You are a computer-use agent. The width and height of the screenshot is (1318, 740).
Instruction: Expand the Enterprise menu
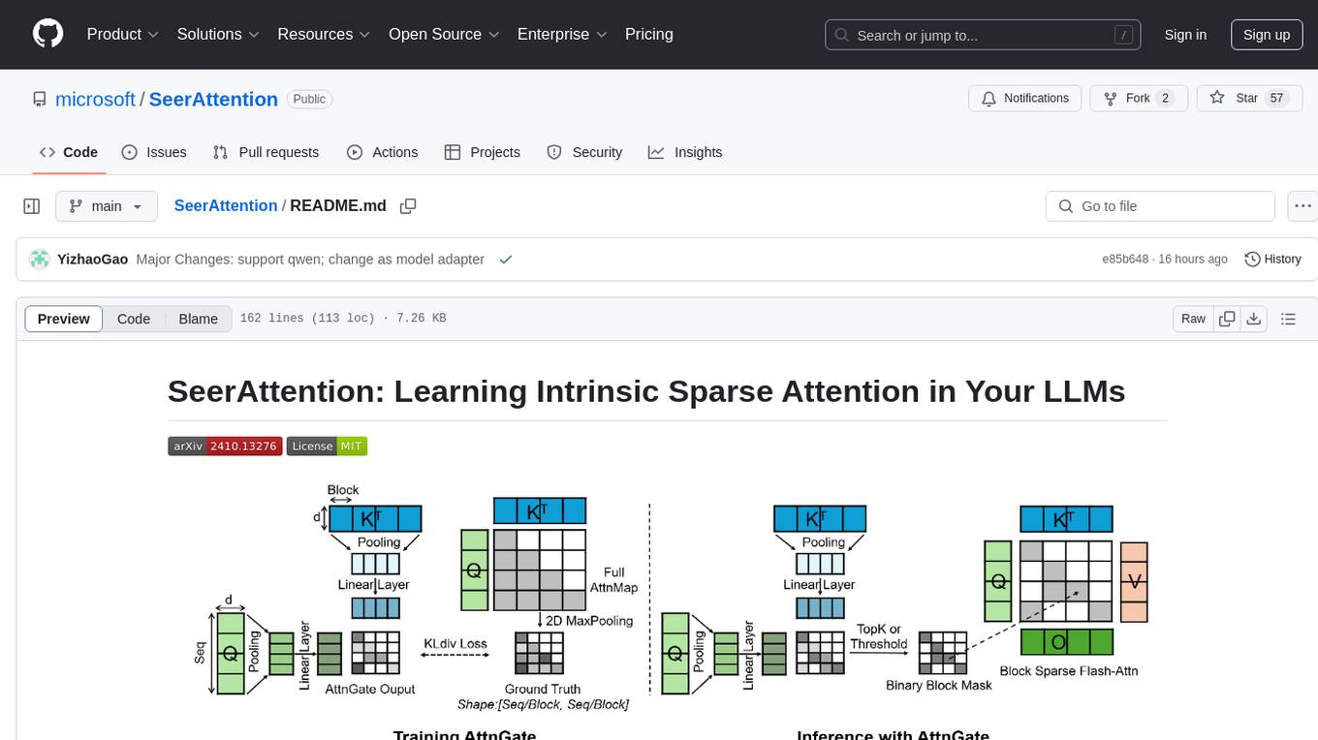point(562,34)
